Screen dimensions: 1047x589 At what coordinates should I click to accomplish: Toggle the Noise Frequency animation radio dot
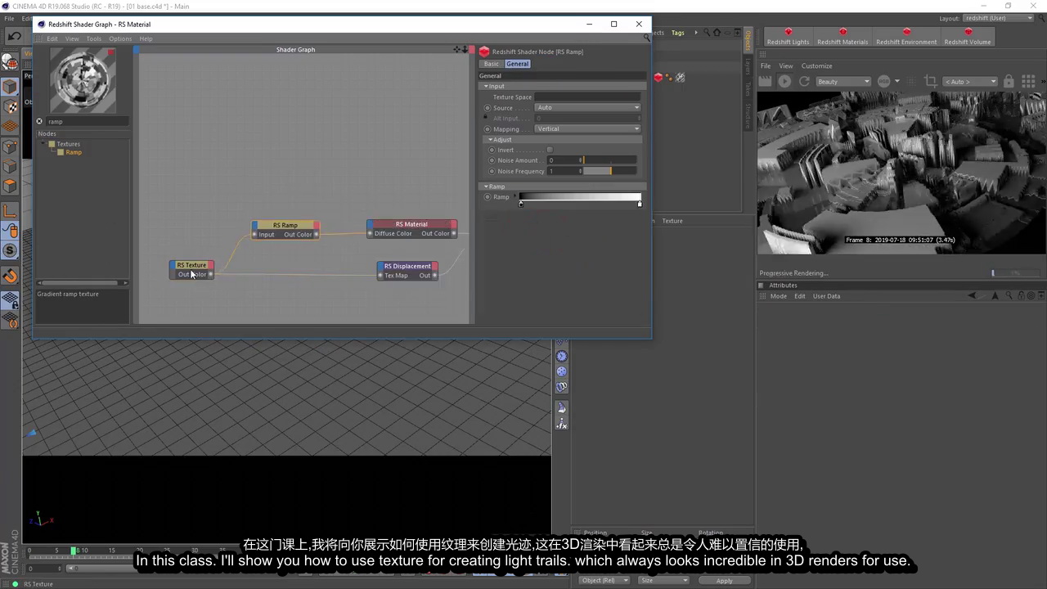(x=492, y=171)
